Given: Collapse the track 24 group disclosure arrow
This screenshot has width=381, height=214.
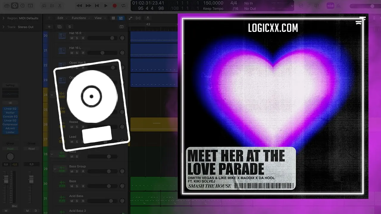Looking at the screenshot, I should tap(52, 95).
